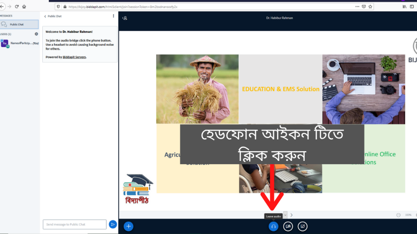Open the tracking protection shield icon
Viewport: 417px width, 234px height.
click(x=58, y=6)
